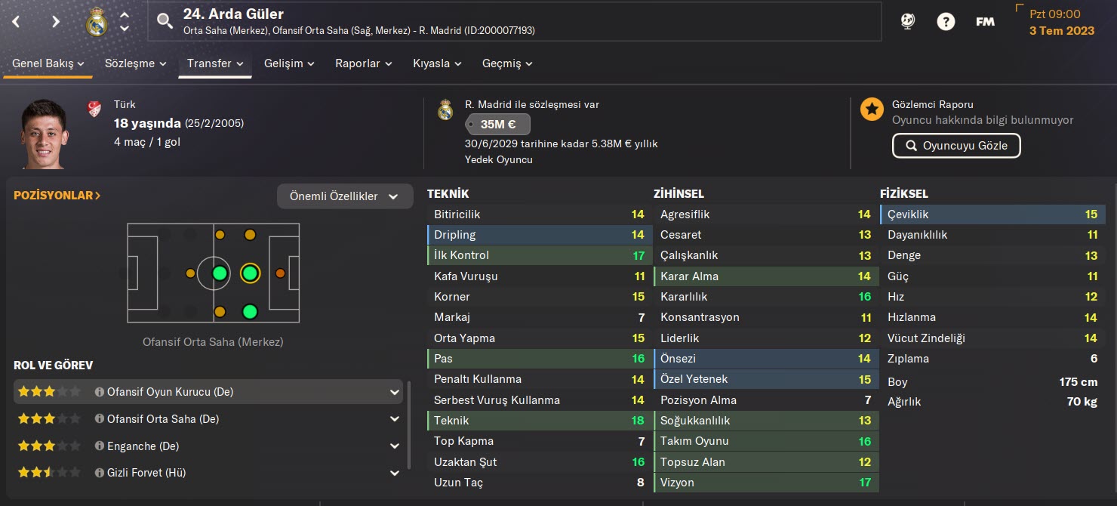Click the Turkish national team badge
Image resolution: width=1117 pixels, height=506 pixels.
[94, 109]
